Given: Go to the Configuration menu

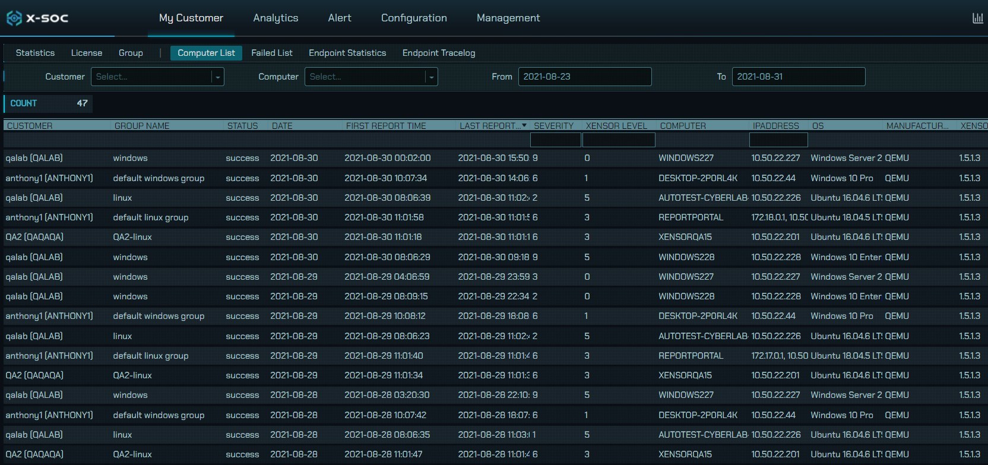Looking at the screenshot, I should [x=414, y=18].
